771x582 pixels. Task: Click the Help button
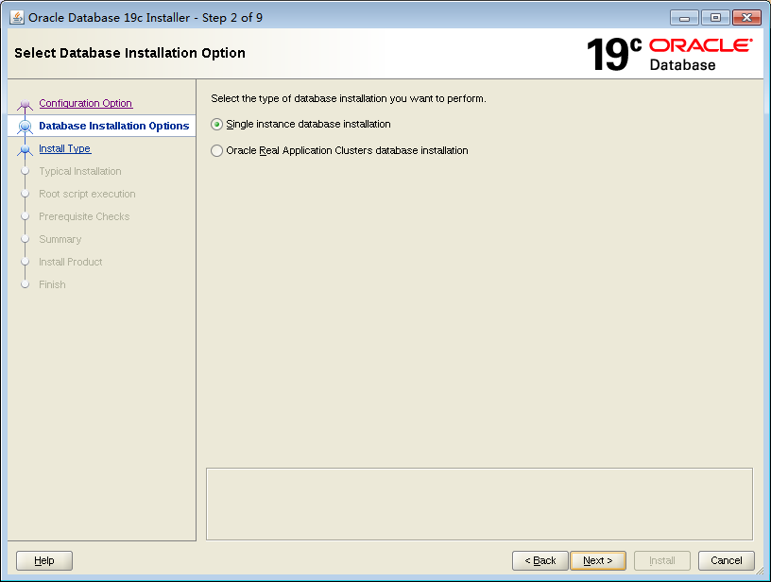point(43,560)
